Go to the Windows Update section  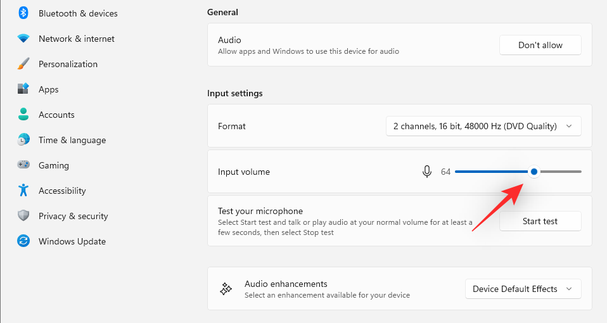point(72,241)
